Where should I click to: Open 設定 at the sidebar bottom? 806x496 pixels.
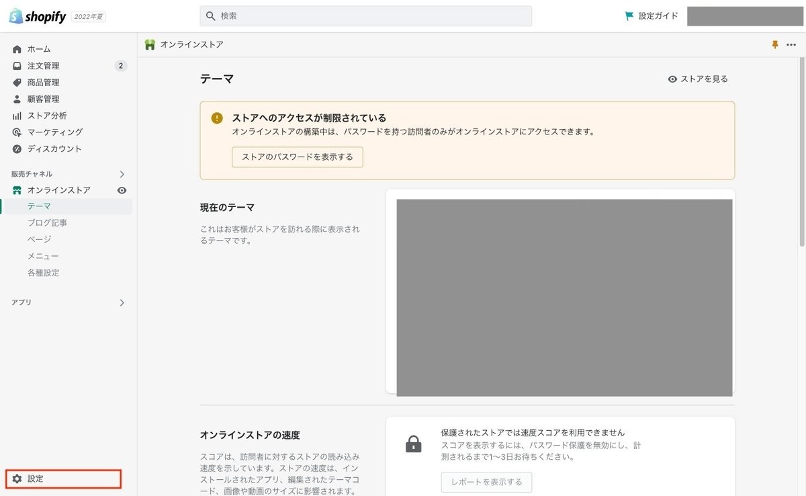click(64, 479)
